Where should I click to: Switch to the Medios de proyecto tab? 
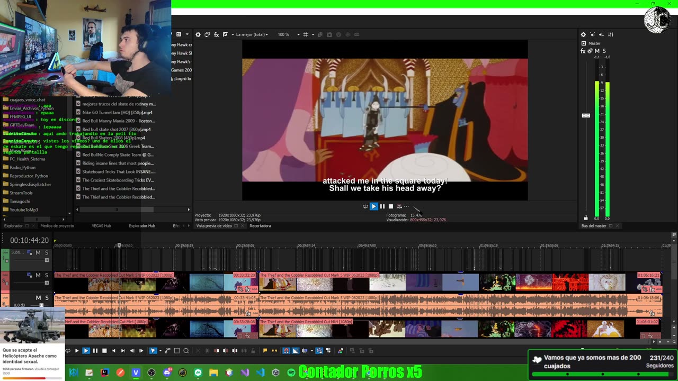pos(57,226)
